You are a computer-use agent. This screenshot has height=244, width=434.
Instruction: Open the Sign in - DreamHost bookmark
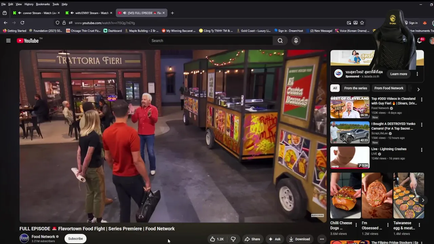click(x=289, y=31)
